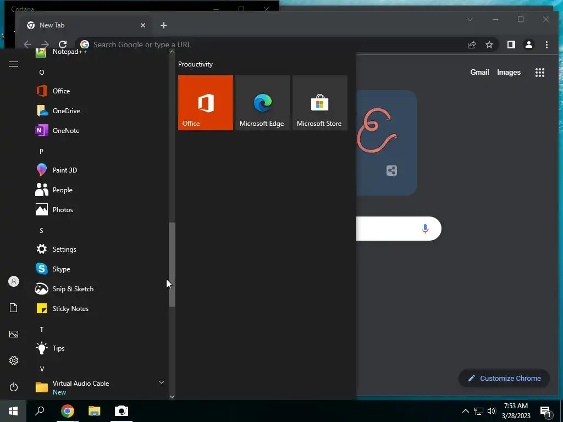Open Settings gear in the Start sidebar
Viewport: 563px width, 422px height.
tap(14, 360)
